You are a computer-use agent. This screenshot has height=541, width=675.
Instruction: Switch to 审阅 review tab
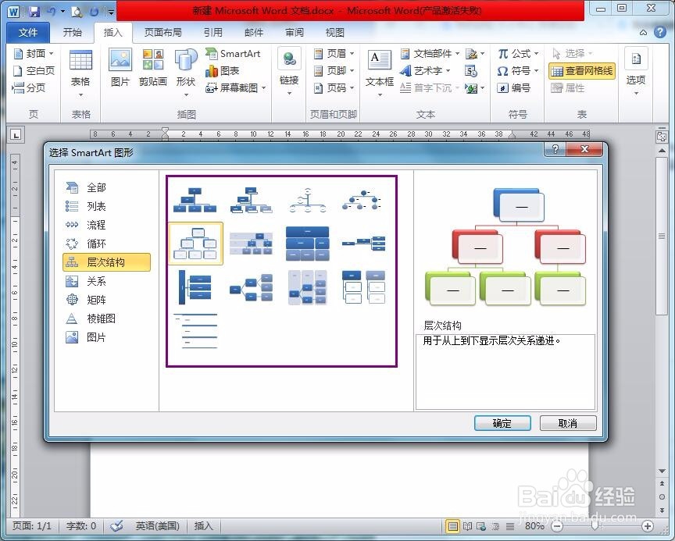pos(295,33)
